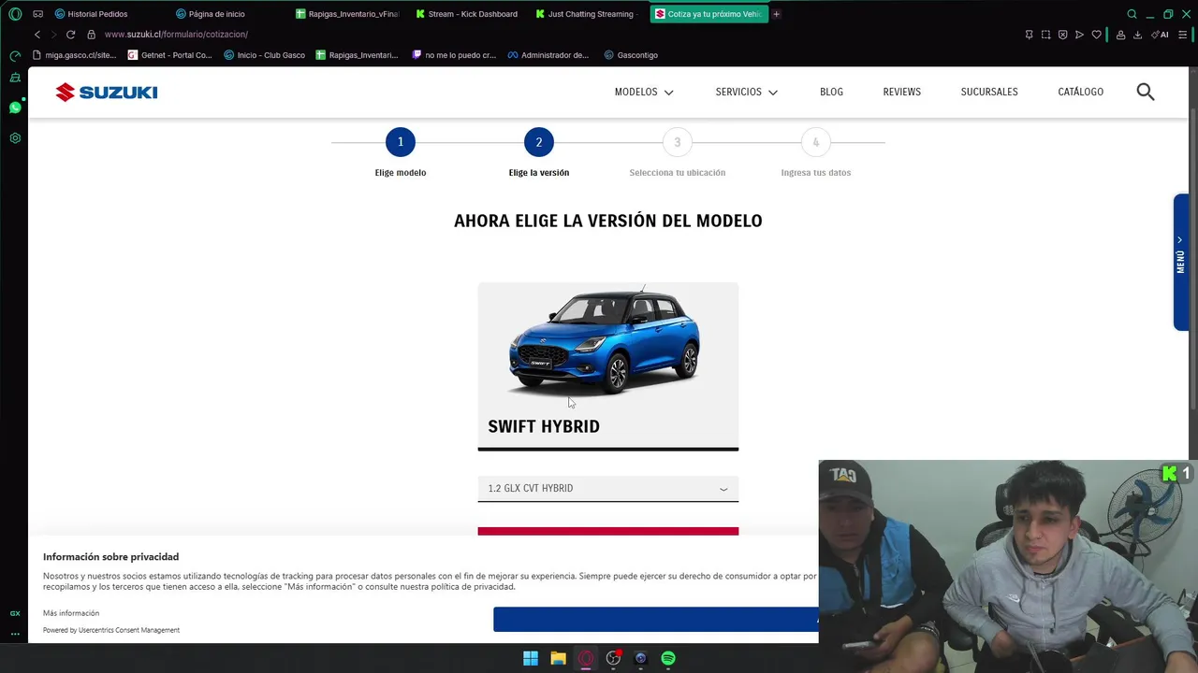This screenshot has width=1198, height=673.
Task: Open the Gascontigo bookmark
Action: click(631, 55)
